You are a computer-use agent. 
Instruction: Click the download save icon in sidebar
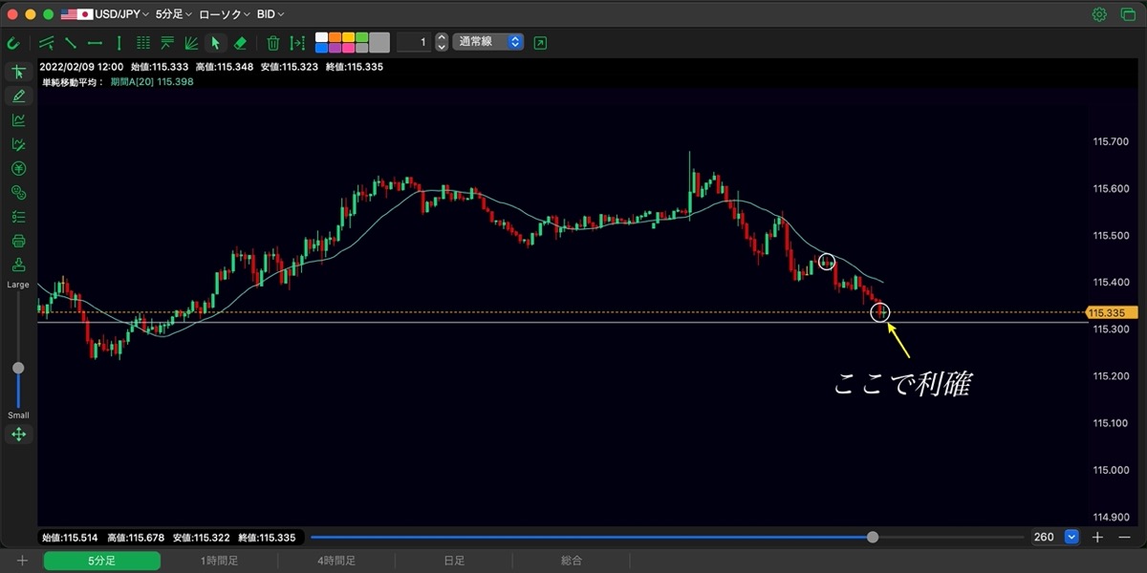point(18,265)
